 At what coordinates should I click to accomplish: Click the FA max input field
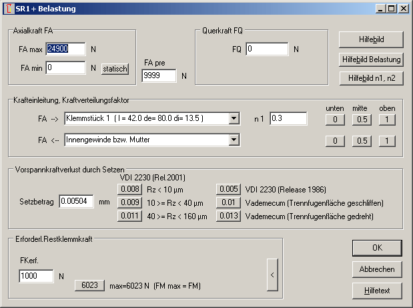(x=65, y=49)
